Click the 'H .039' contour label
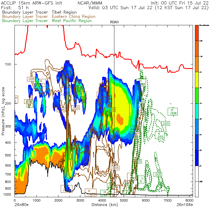The image size is (210, 210). point(81,95)
